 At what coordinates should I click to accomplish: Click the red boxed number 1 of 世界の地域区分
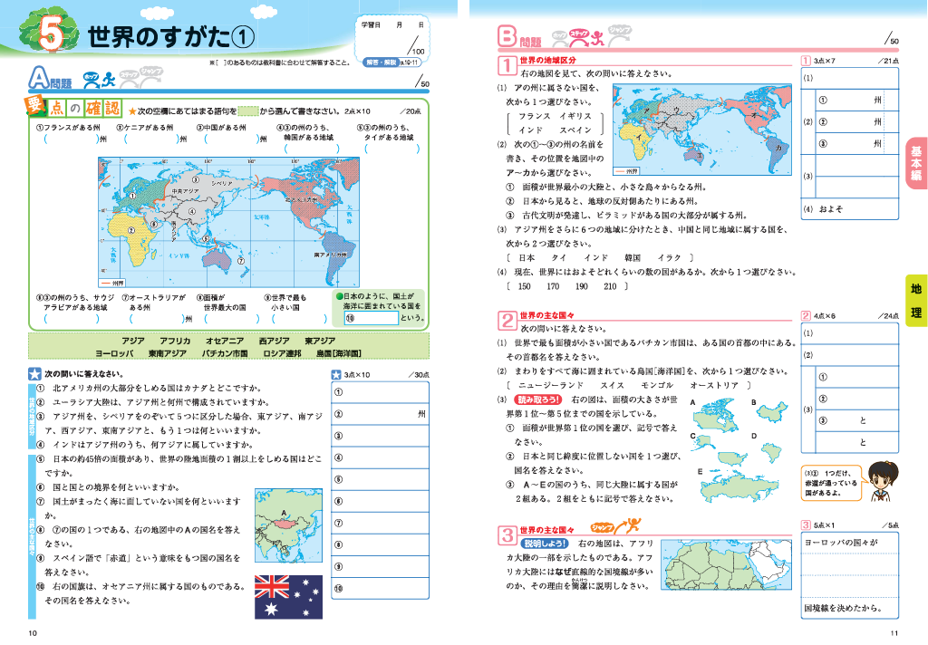tap(507, 64)
